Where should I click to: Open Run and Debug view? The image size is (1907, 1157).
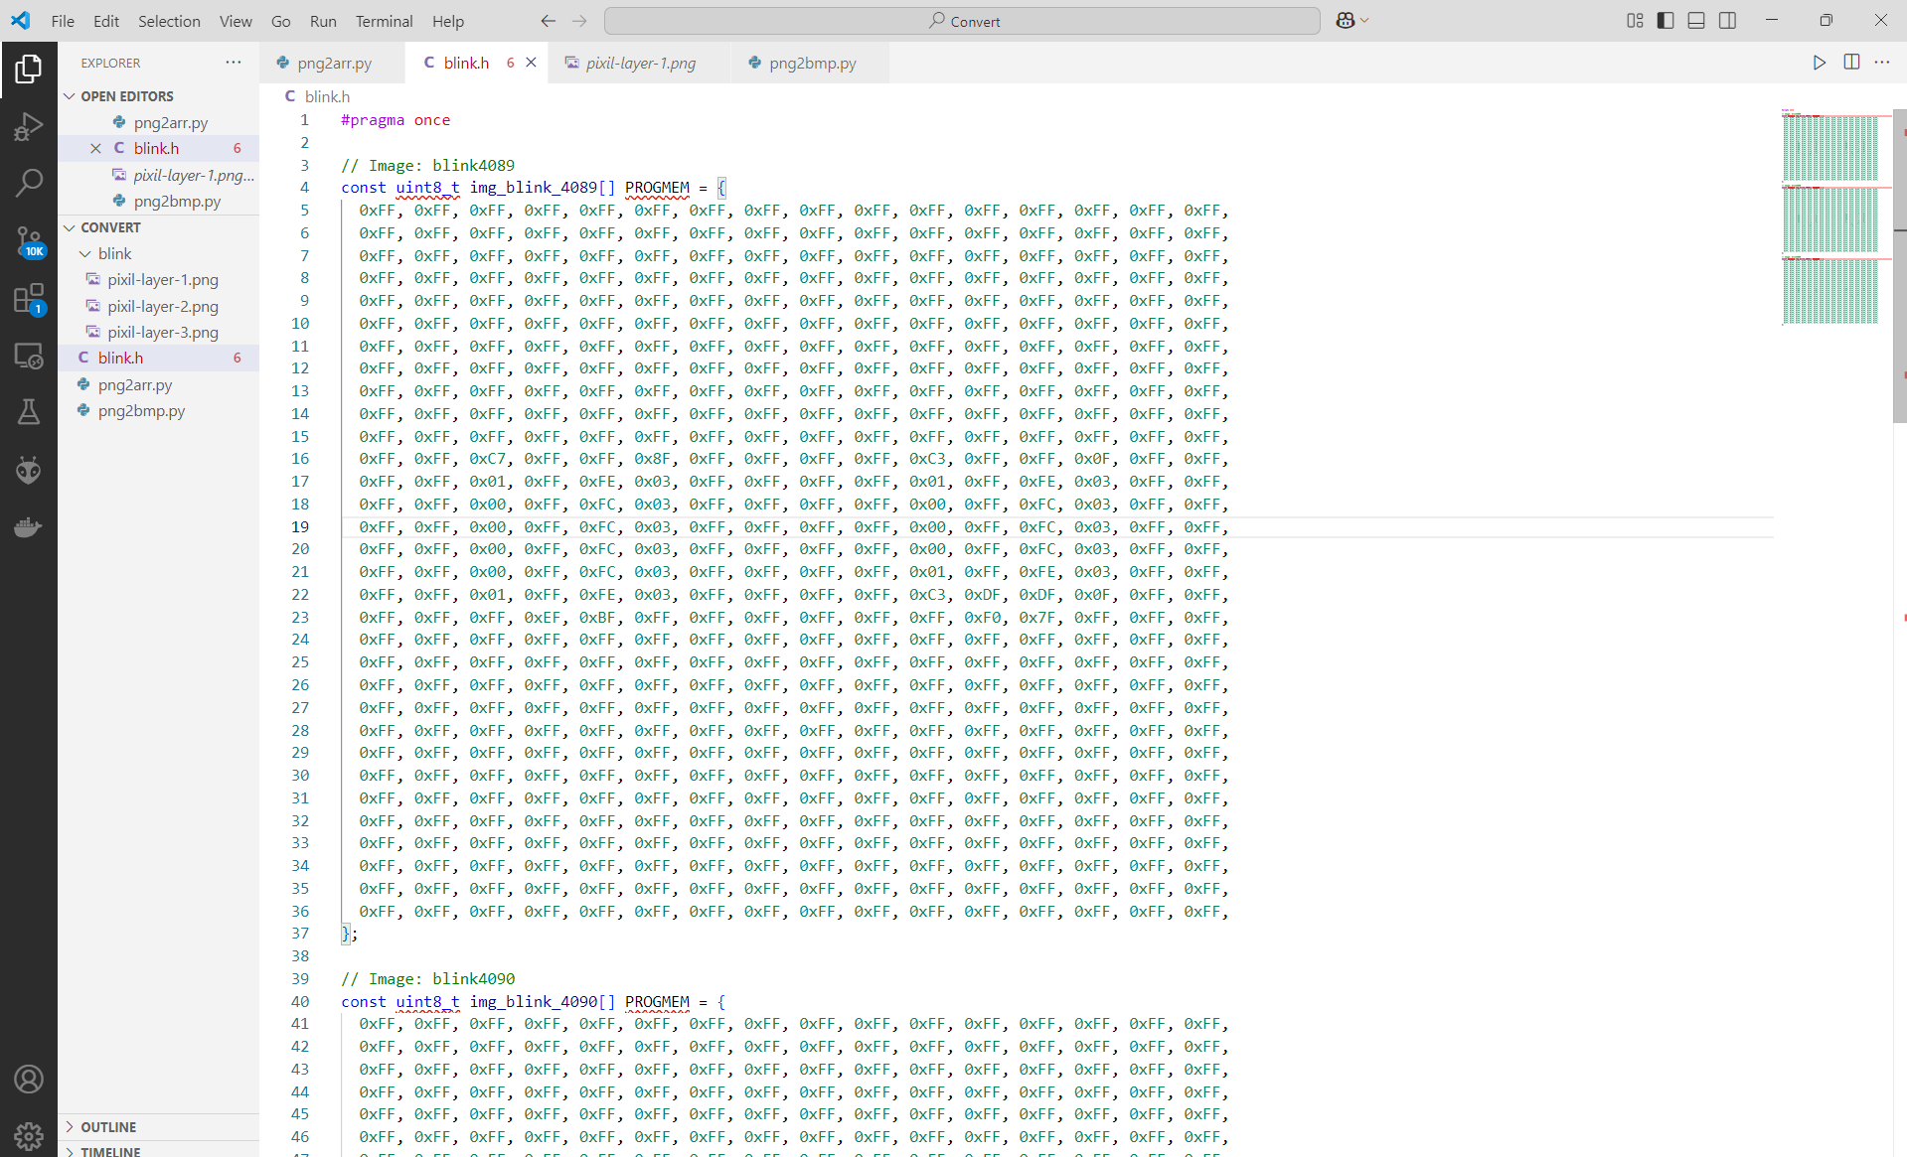(29, 126)
